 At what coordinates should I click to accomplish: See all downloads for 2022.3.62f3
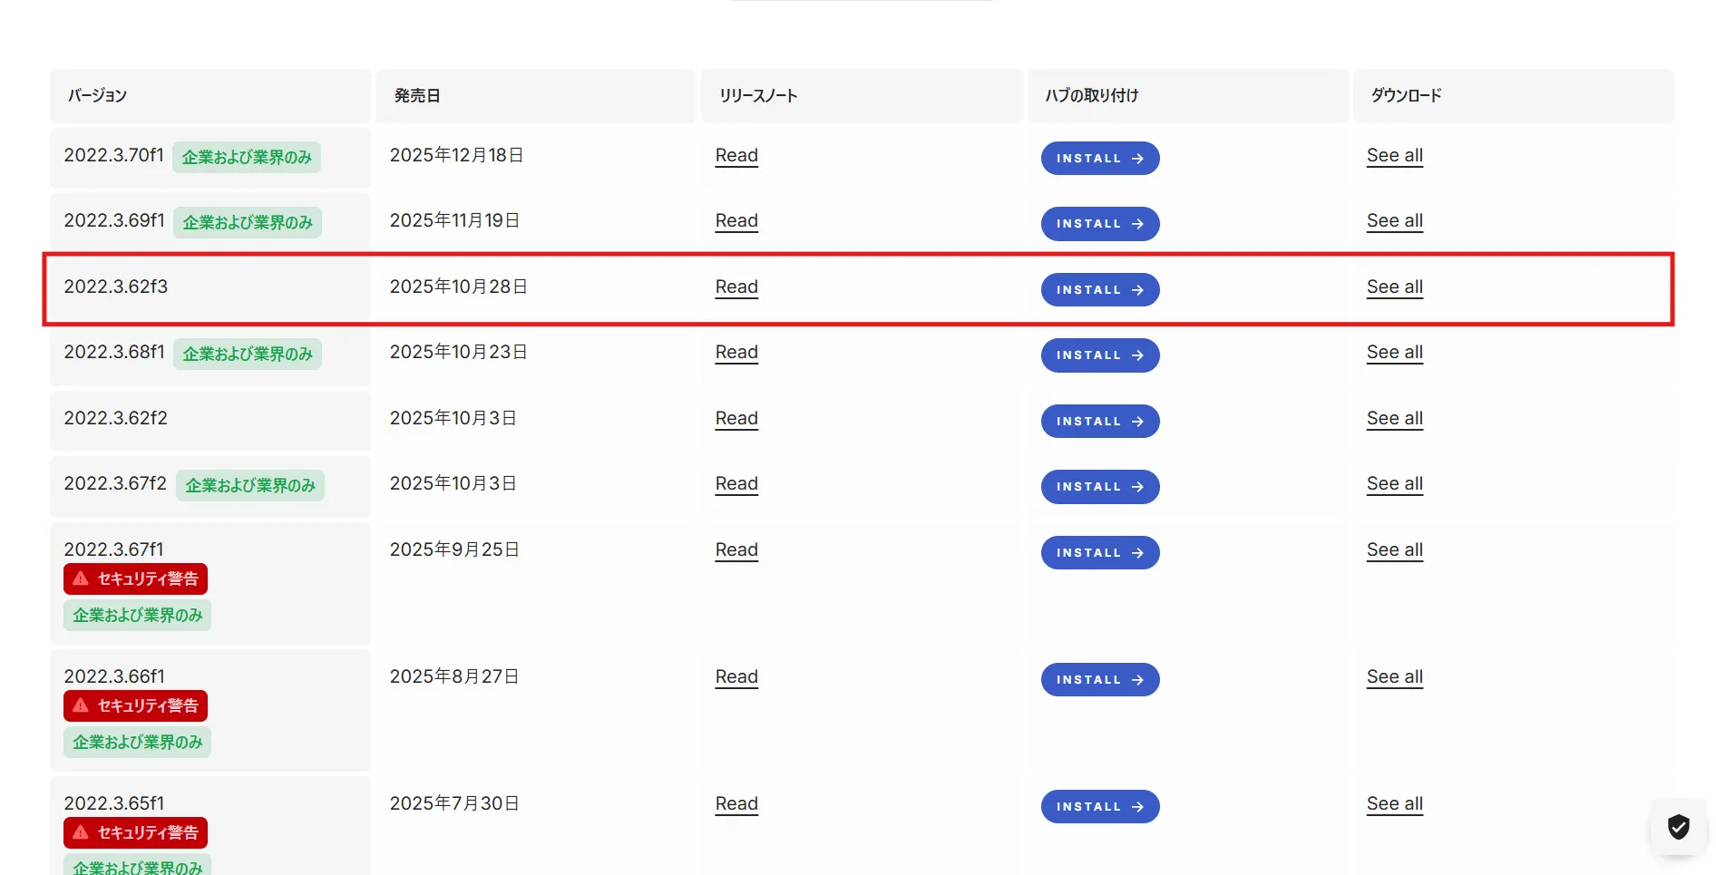1394,287
